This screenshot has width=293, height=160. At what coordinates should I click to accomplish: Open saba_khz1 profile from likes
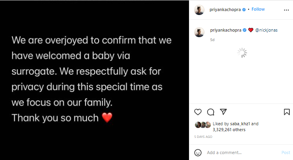tap(240, 124)
